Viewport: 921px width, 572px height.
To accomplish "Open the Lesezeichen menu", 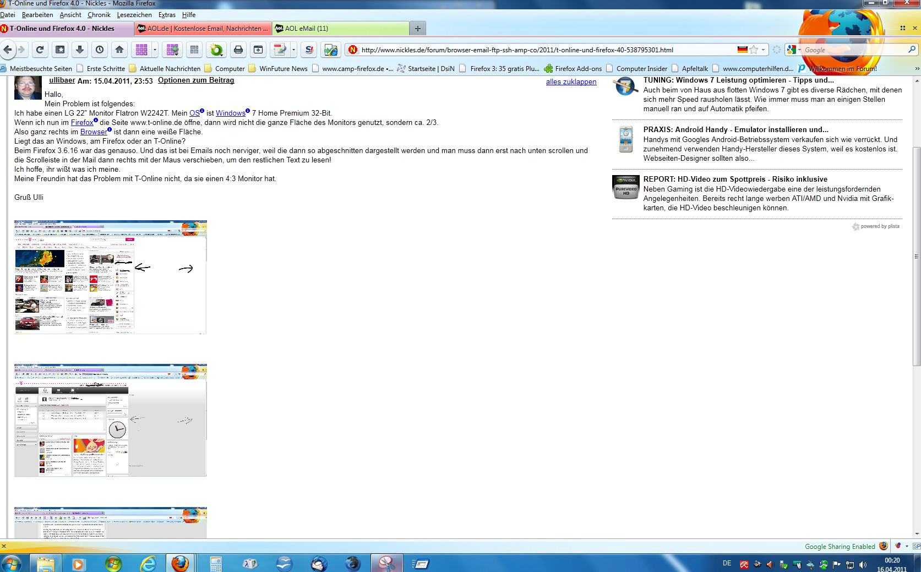I will (x=134, y=15).
